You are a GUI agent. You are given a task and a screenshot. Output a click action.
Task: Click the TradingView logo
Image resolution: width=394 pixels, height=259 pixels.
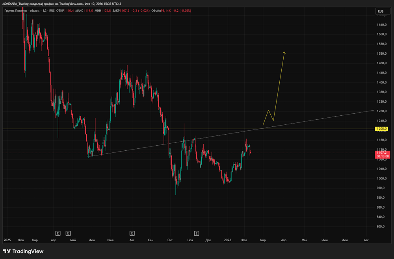23,251
